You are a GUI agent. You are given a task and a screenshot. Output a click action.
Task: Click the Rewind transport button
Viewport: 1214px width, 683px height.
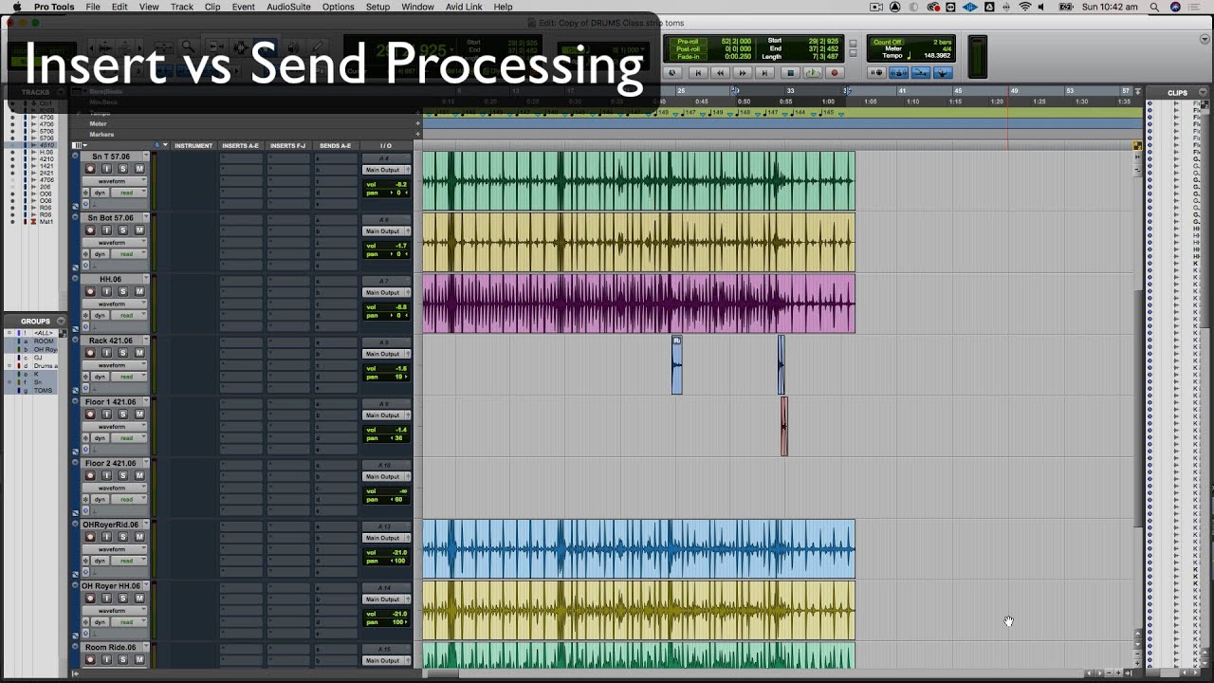click(x=720, y=73)
